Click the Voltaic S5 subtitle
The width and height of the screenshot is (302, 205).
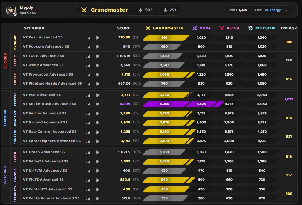pyautogui.click(x=28, y=13)
